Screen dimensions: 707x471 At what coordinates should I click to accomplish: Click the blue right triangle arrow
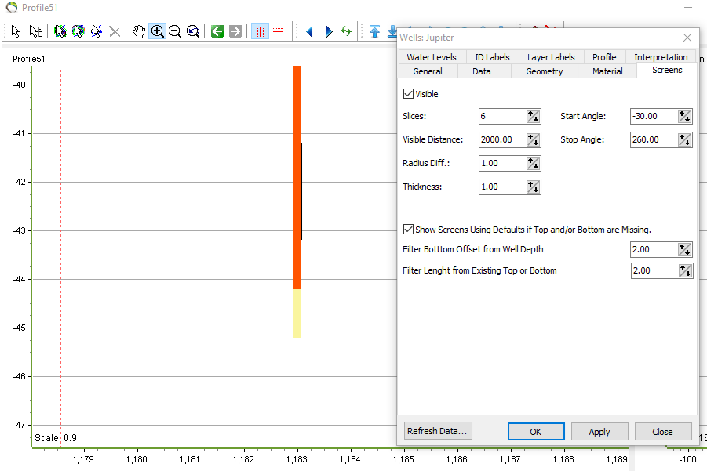[329, 31]
